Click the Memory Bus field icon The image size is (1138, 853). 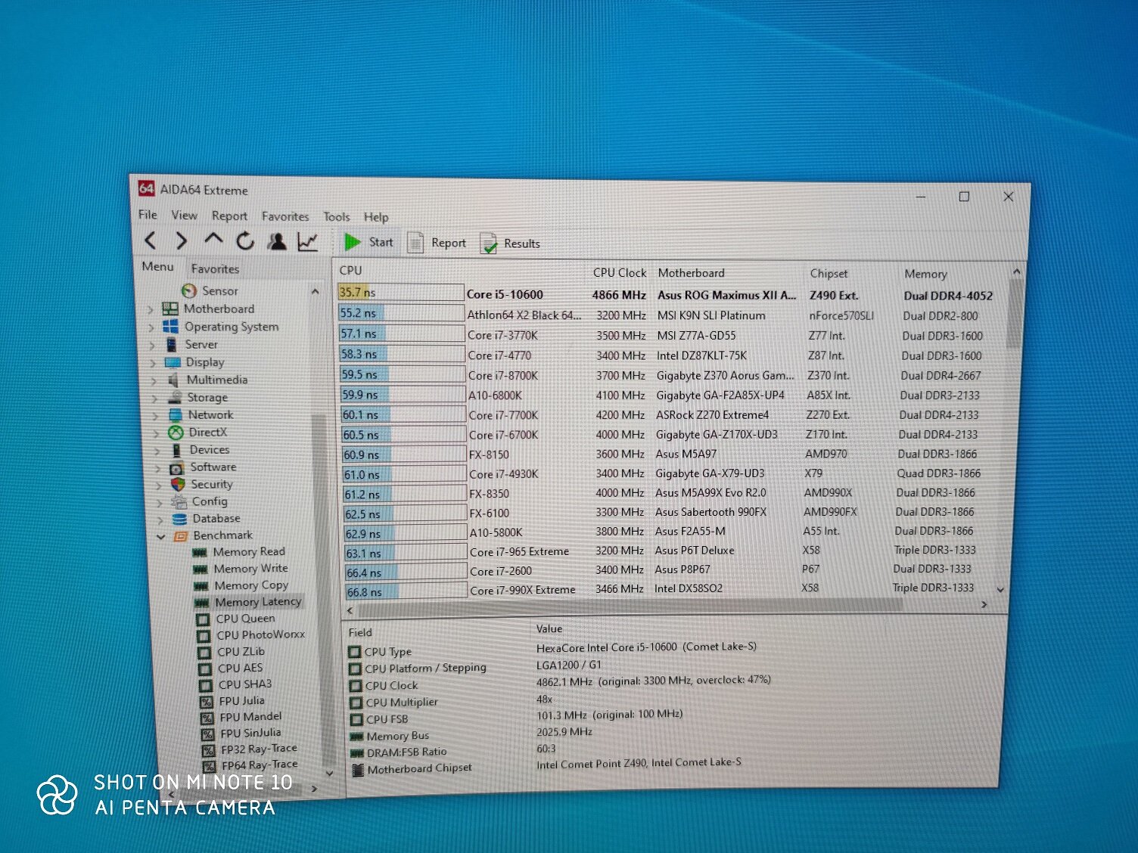click(356, 737)
